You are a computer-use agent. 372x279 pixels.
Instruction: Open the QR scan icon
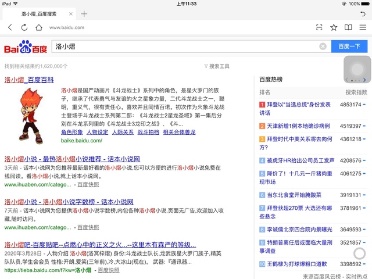point(319,27)
